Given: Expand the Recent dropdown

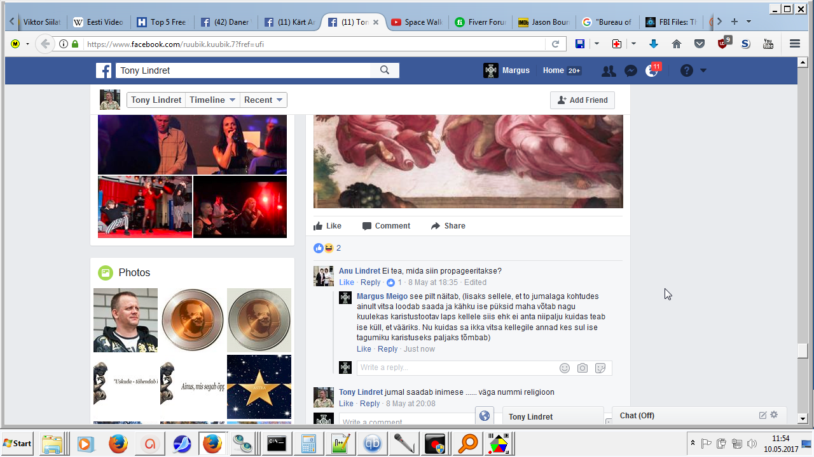Looking at the screenshot, I should pyautogui.click(x=263, y=100).
